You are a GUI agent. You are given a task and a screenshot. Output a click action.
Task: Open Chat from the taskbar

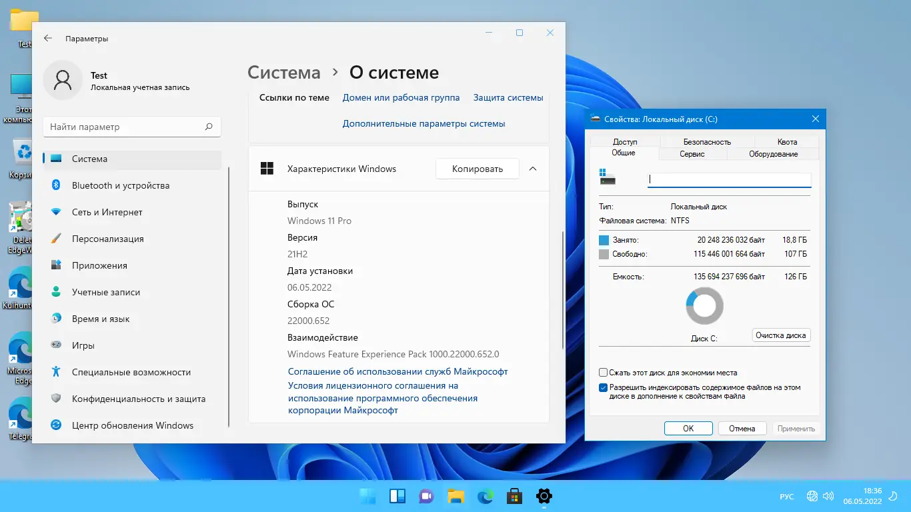pyautogui.click(x=426, y=496)
